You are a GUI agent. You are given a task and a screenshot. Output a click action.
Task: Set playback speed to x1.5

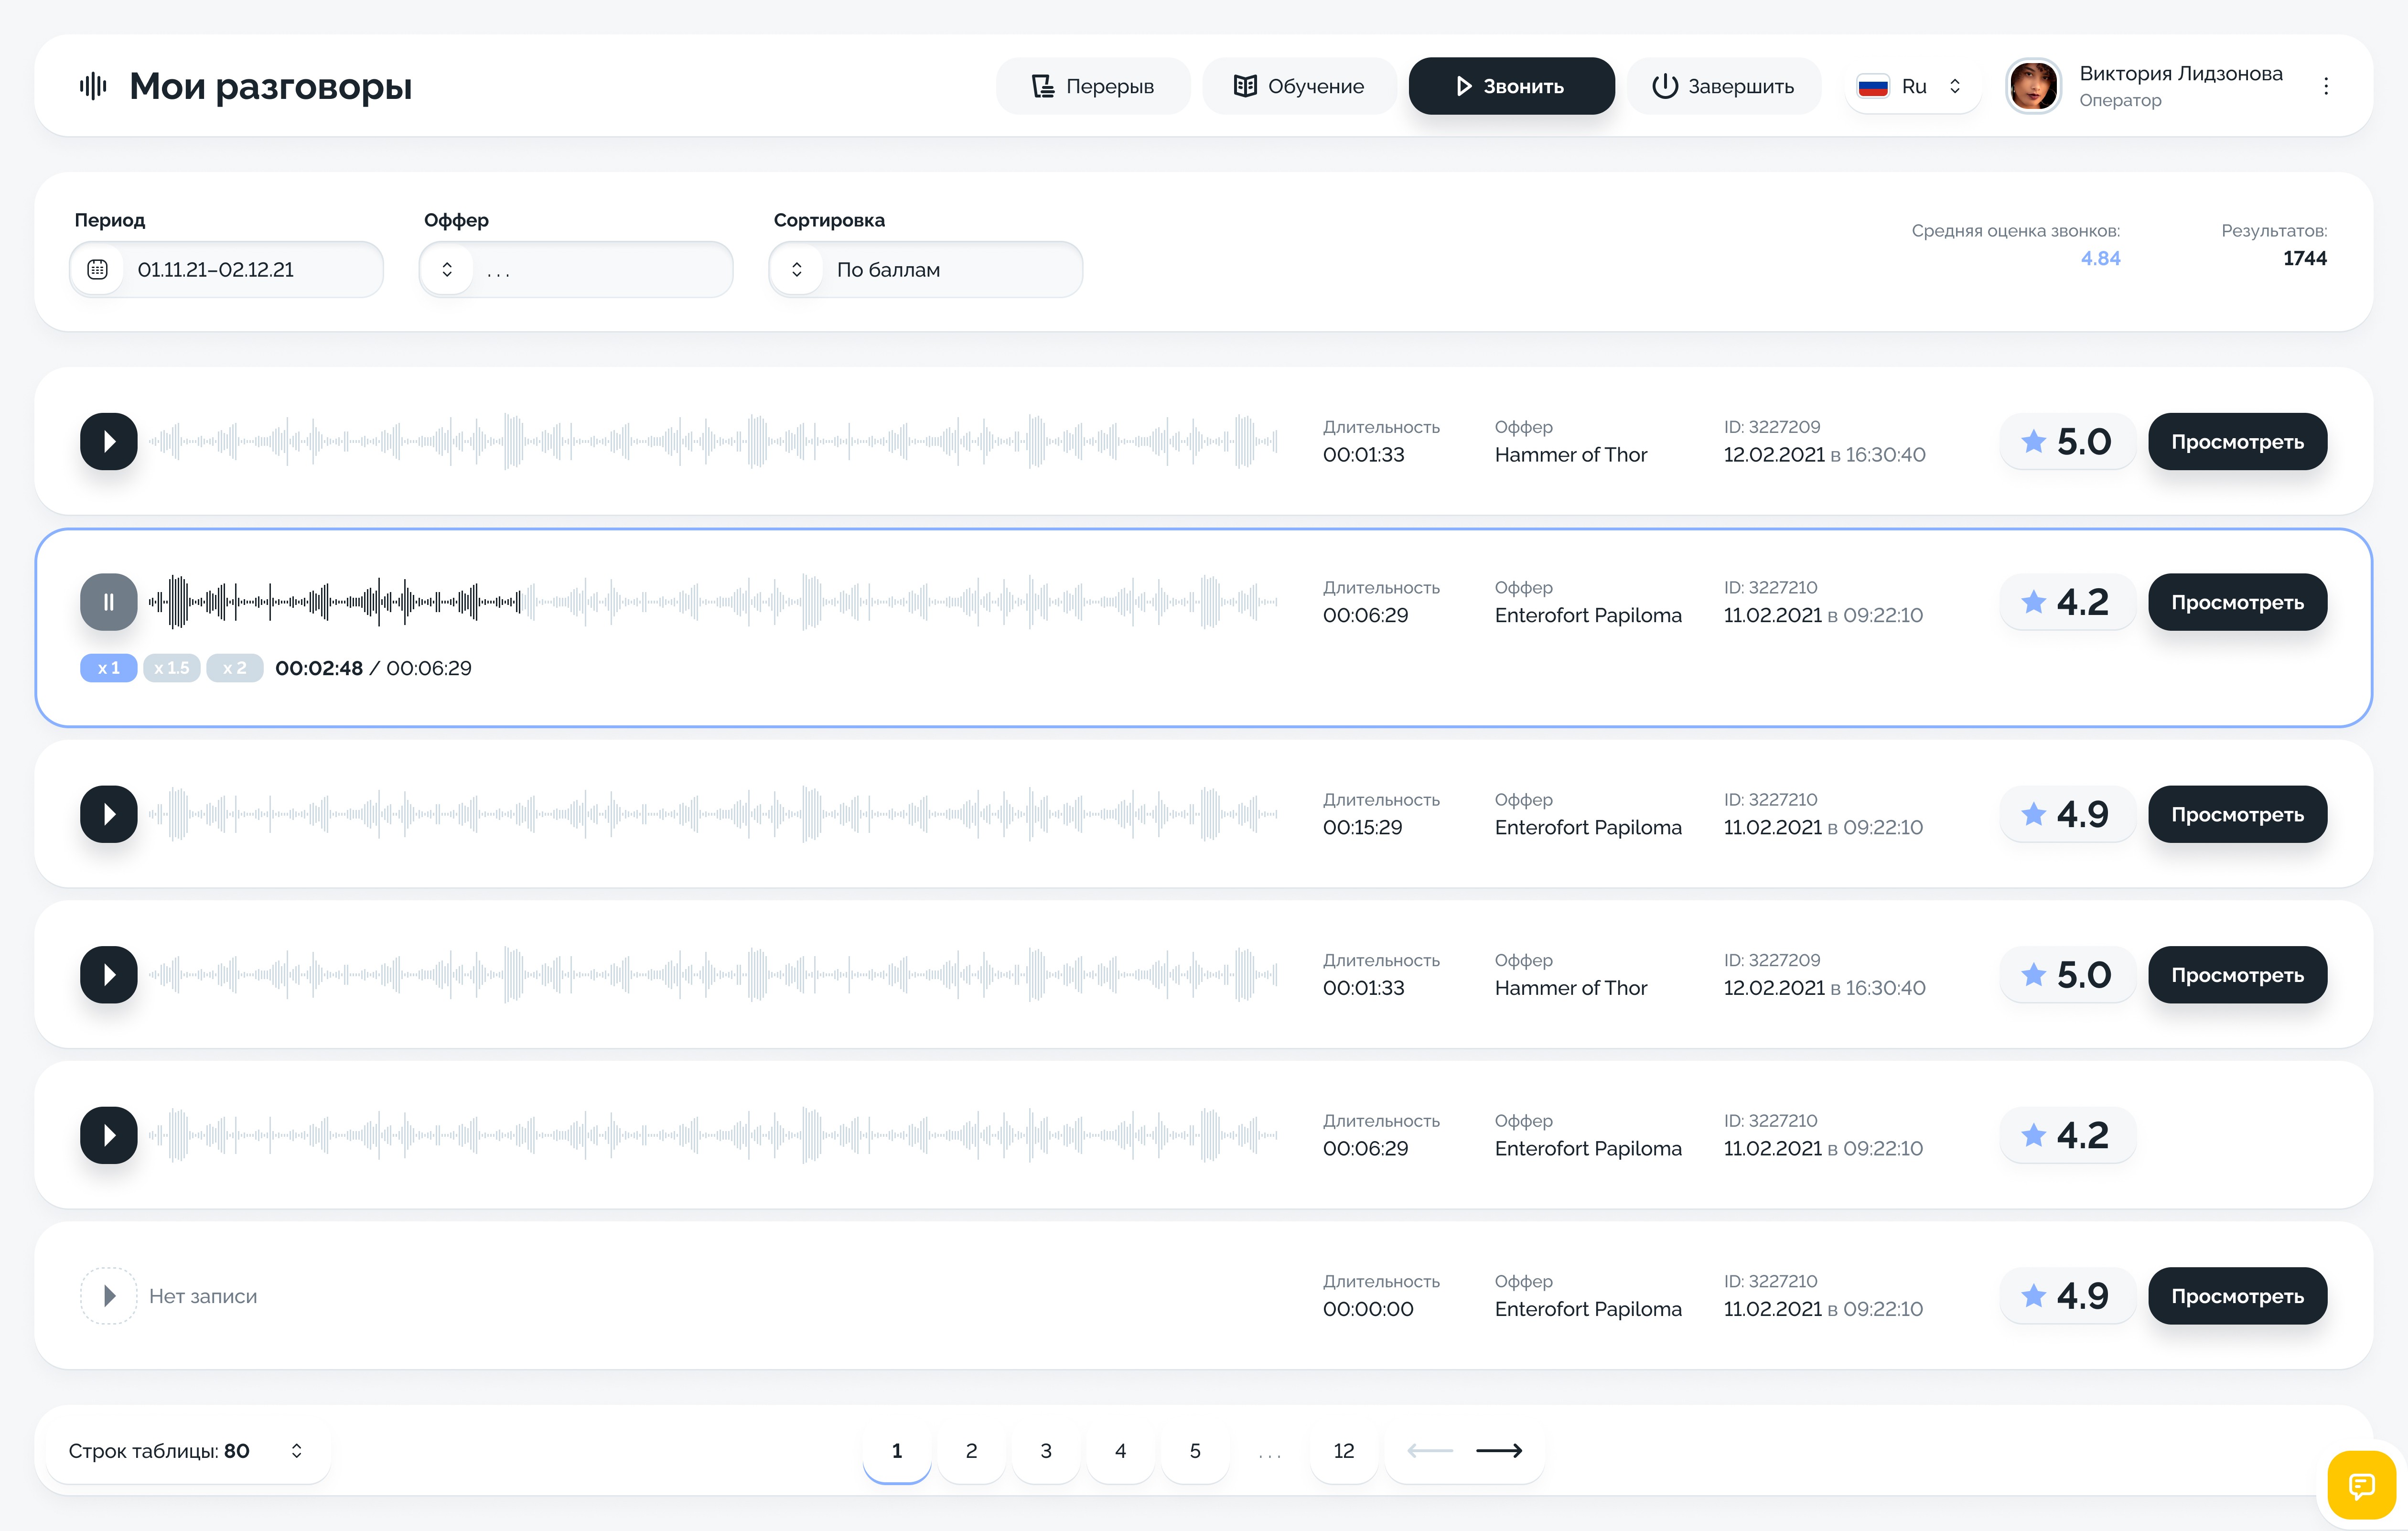(171, 668)
